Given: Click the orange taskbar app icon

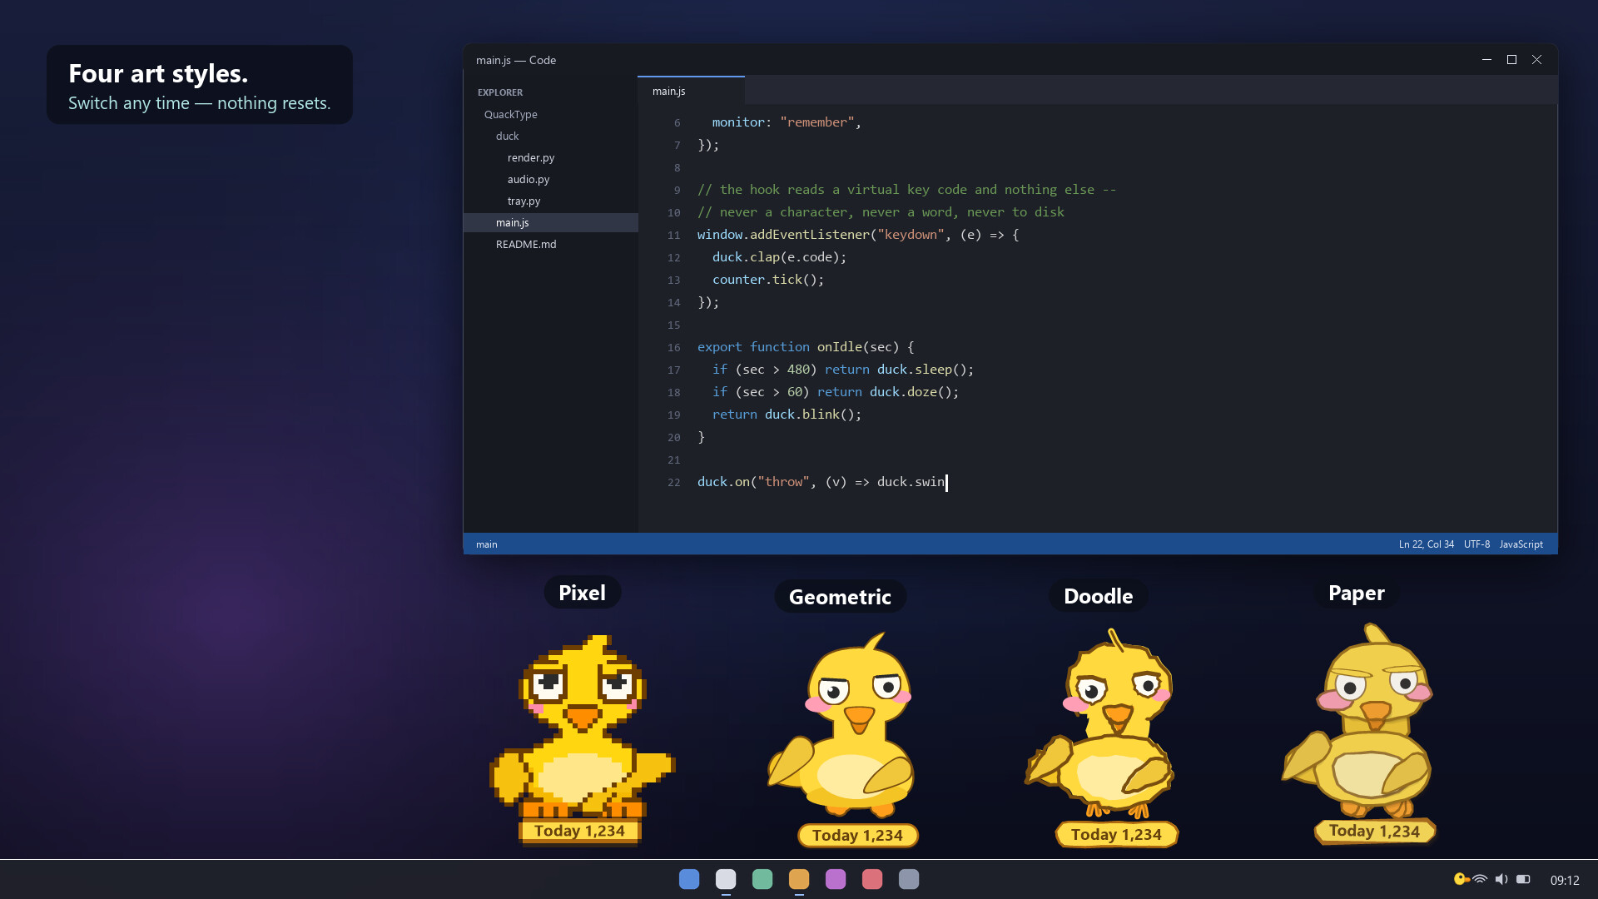Looking at the screenshot, I should (799, 879).
